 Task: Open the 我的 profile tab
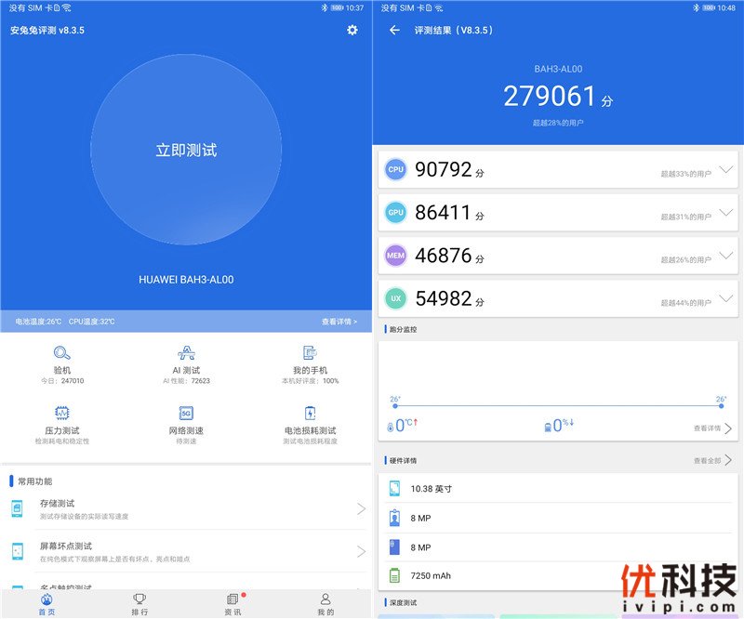pyautogui.click(x=324, y=606)
